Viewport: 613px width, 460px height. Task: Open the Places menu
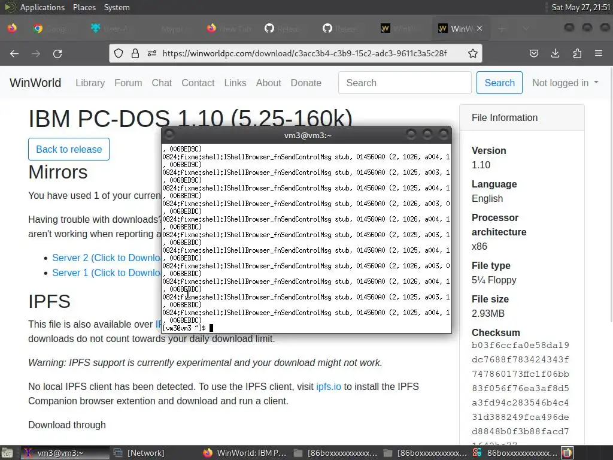tap(84, 7)
